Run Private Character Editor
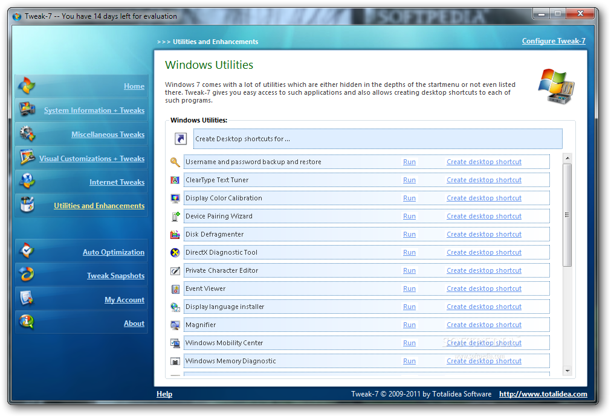 pos(409,270)
